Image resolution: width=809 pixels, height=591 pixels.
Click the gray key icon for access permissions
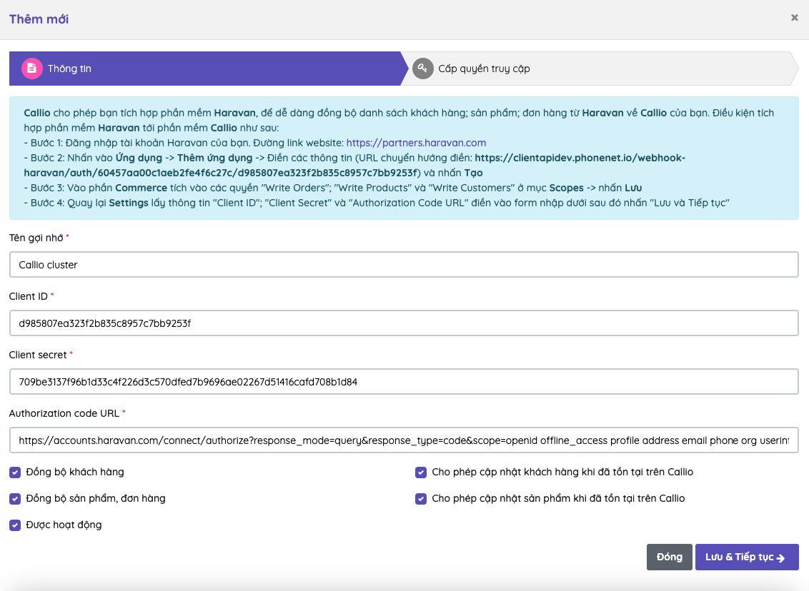422,69
